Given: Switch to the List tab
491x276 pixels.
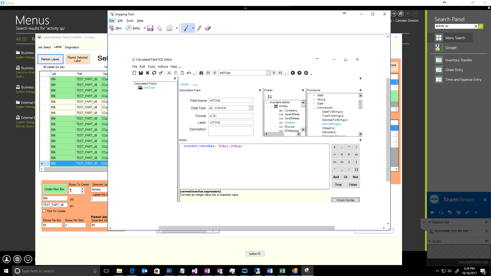Looking at the screenshot, I should (195, 85).
